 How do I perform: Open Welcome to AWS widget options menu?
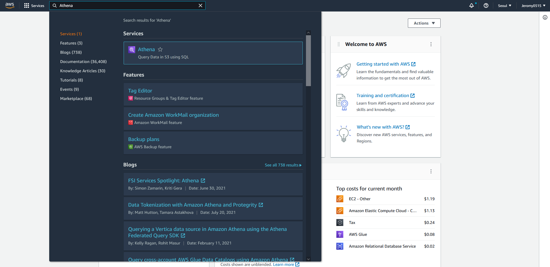(x=431, y=44)
